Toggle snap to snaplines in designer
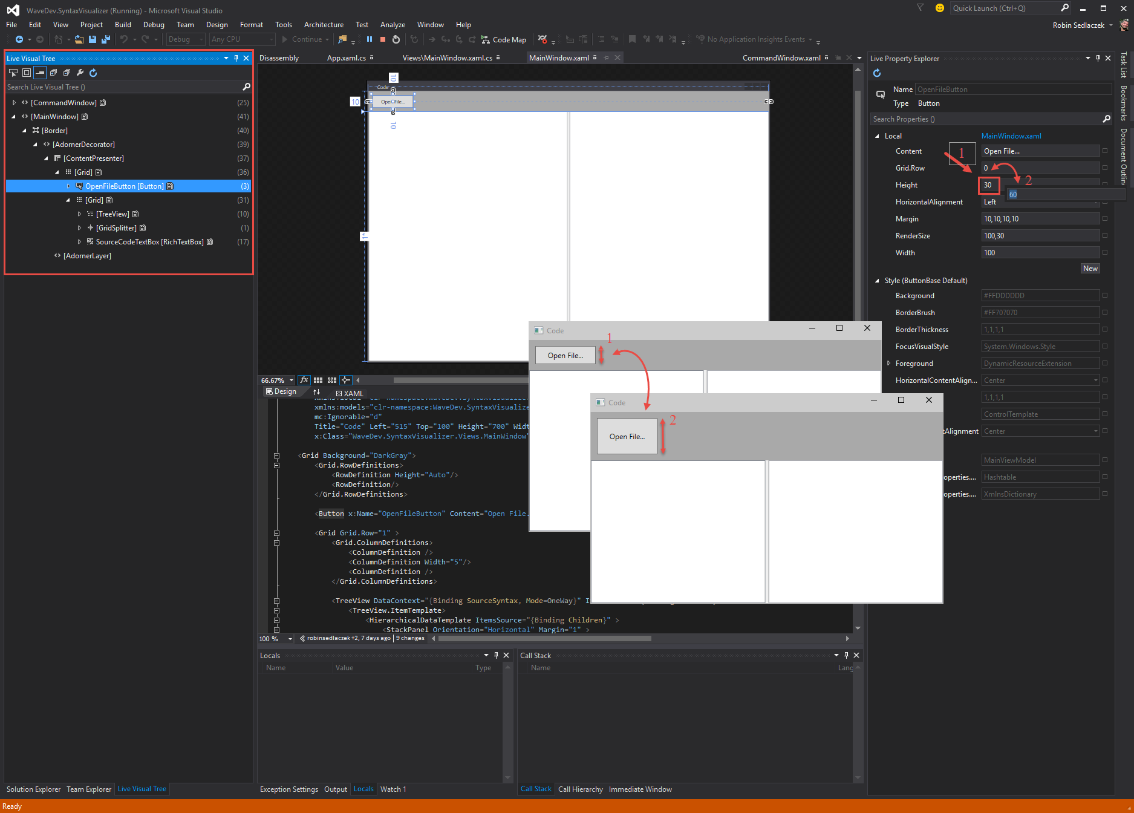Screen dimensions: 1134x813 pos(345,380)
